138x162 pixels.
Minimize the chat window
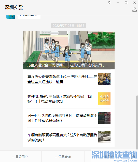pyautogui.click(x=118, y=3)
